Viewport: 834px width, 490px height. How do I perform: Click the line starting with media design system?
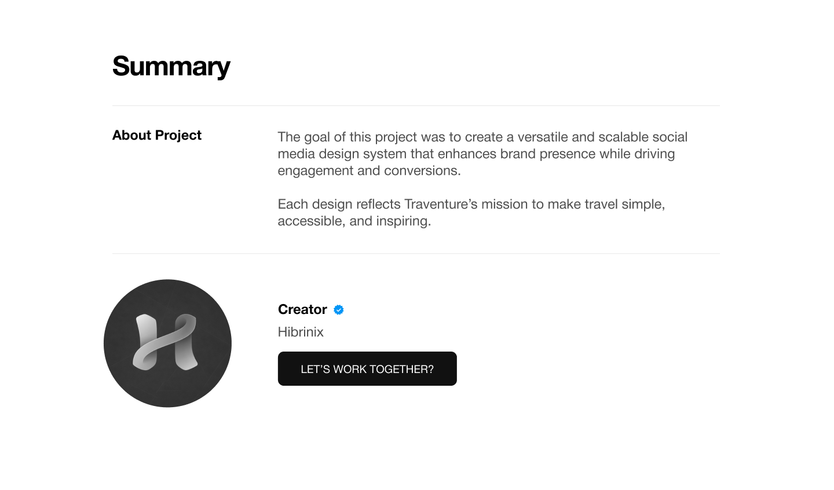(476, 154)
